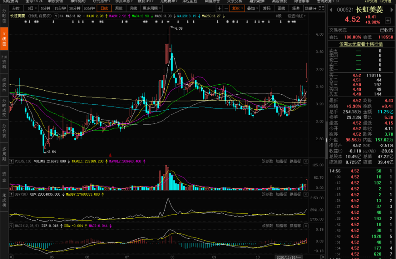Open 研究报告 menu dropdown
This screenshot has width=396, height=259.
[101, 1]
